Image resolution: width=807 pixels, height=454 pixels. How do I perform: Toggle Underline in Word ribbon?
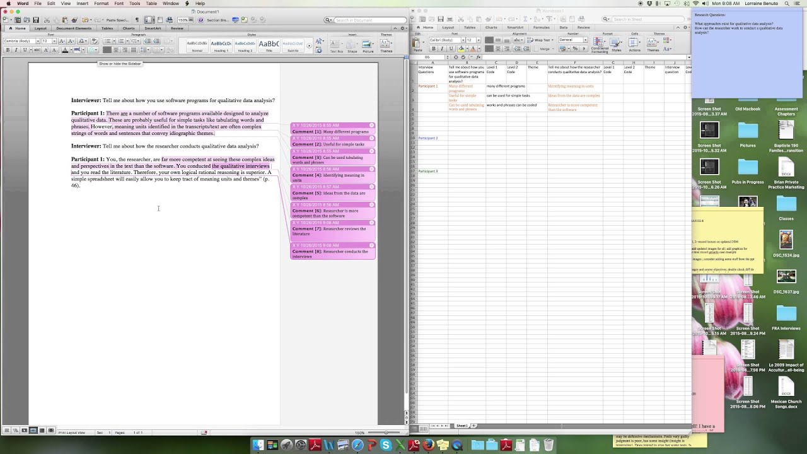tap(24, 50)
